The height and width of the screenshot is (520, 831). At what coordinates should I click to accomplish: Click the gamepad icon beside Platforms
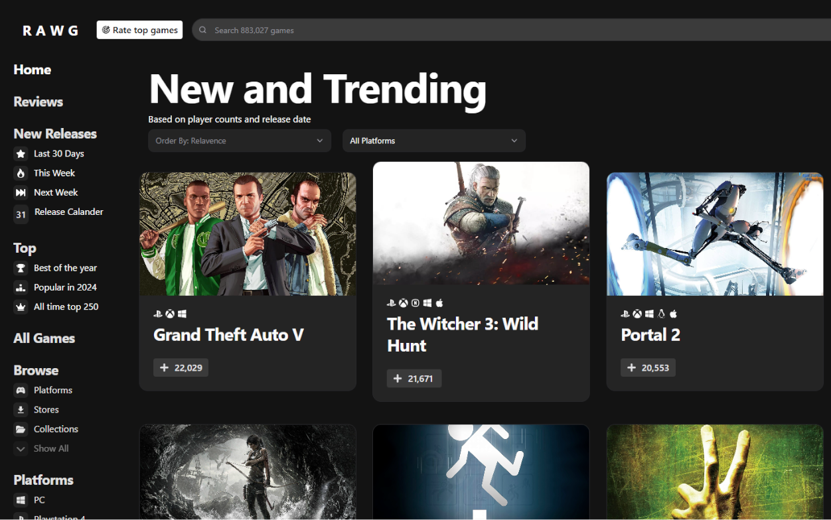[21, 391]
